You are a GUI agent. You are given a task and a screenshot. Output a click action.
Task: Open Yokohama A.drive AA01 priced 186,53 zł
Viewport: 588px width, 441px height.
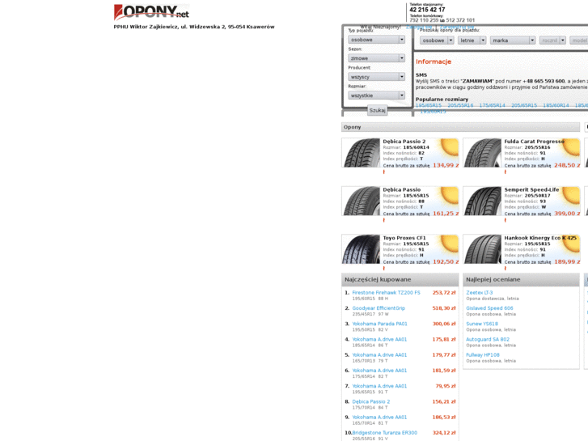379,417
